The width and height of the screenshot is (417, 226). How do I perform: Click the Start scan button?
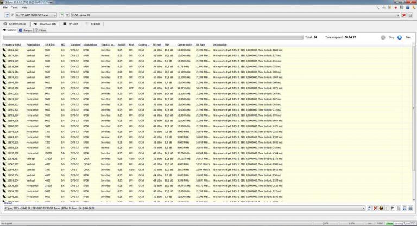(405, 37)
